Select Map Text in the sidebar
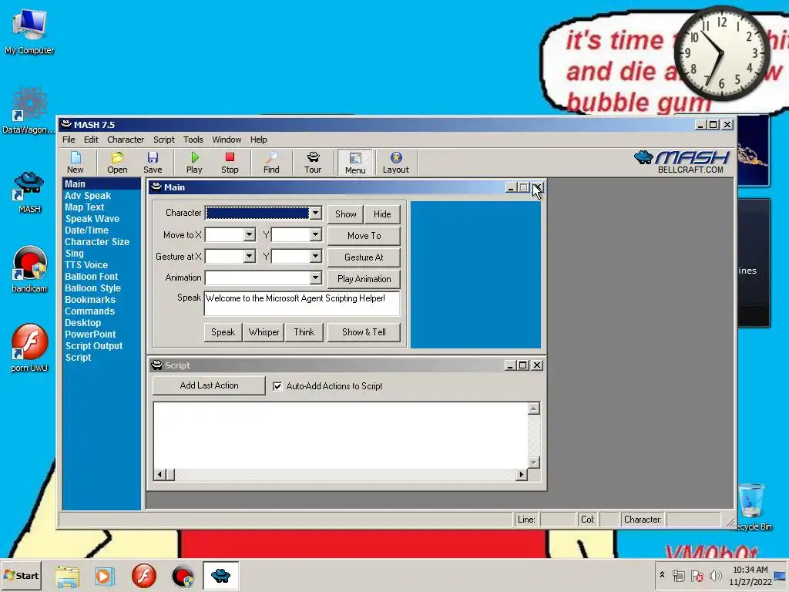The width and height of the screenshot is (789, 592). [85, 207]
